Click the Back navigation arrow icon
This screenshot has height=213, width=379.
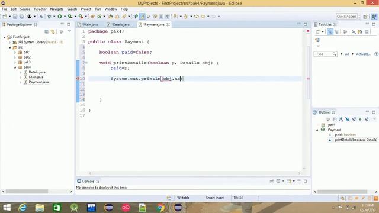203,17
